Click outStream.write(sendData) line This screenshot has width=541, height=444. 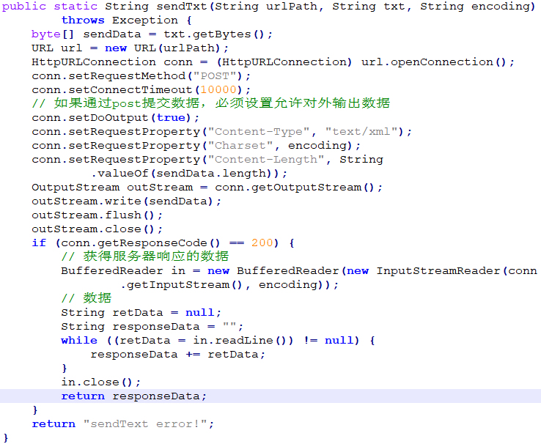click(126, 201)
